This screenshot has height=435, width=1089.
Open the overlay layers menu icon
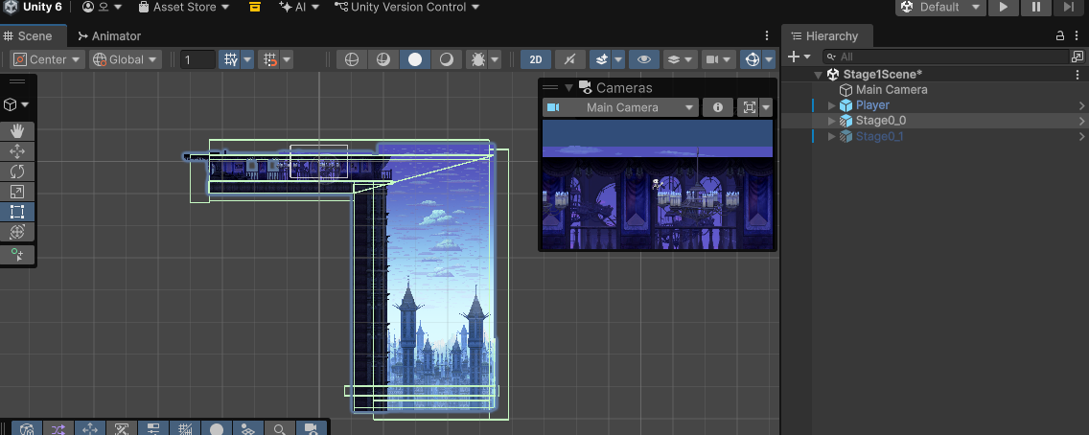click(x=680, y=59)
